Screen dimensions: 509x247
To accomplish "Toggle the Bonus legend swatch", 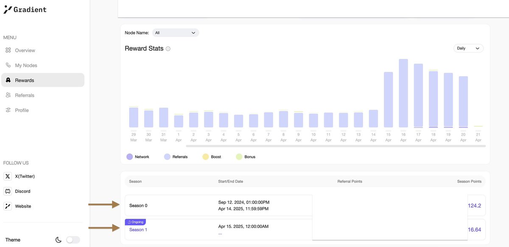I will [239, 157].
